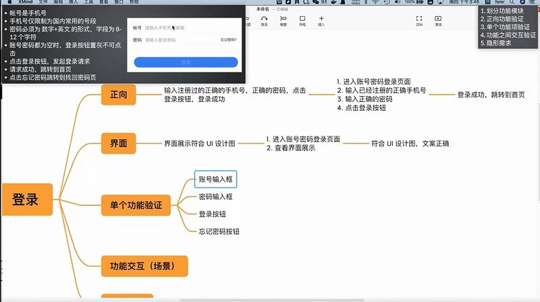Open the XMind application menu

click(26, 3)
